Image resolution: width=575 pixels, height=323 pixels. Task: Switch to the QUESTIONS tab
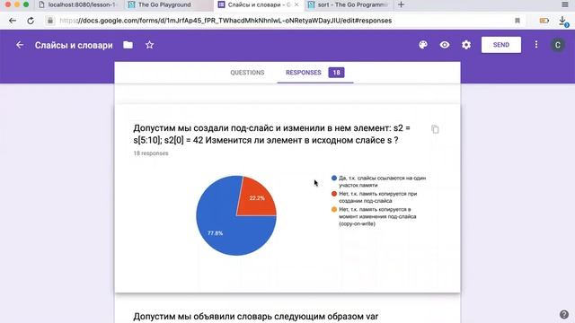pyautogui.click(x=247, y=73)
